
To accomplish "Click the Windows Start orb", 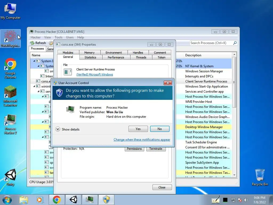I will point(7,200).
